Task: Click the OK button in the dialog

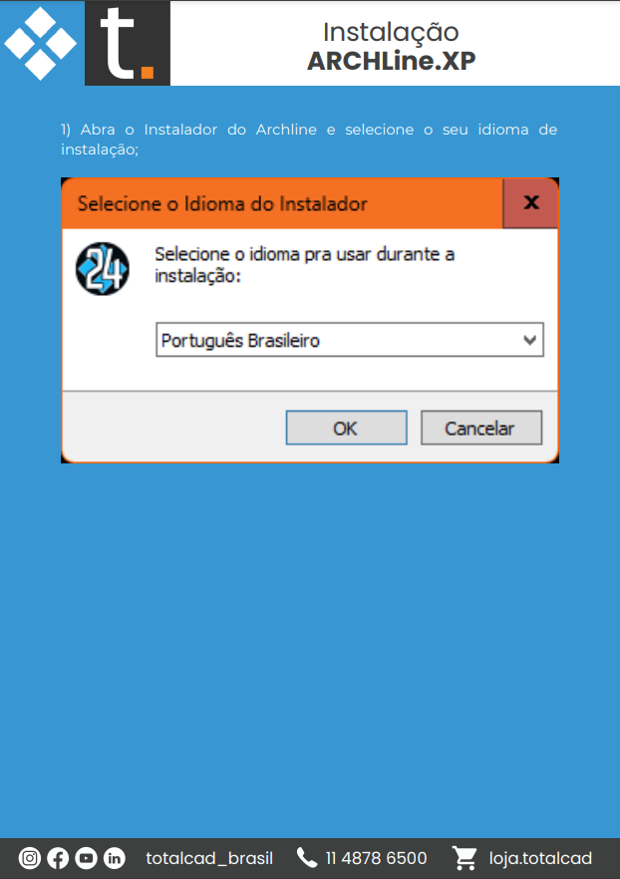Action: pyautogui.click(x=347, y=428)
